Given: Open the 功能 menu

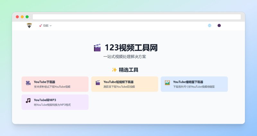Looking at the screenshot, I should [45, 26].
